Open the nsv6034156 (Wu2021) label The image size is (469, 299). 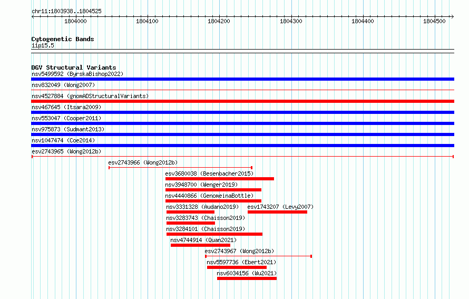coord(247,273)
